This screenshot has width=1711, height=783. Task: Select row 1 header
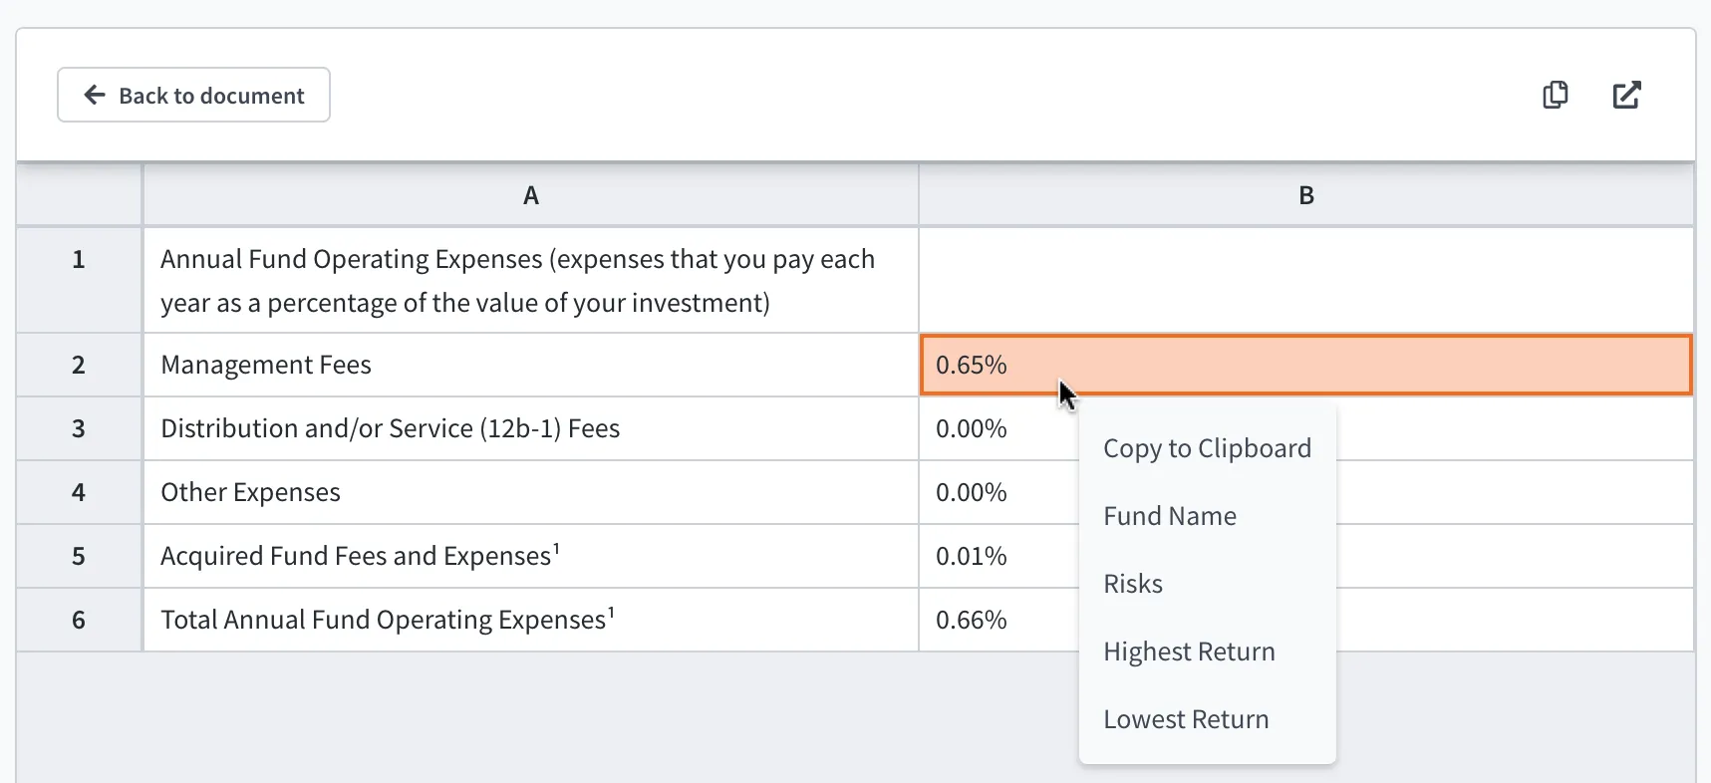[79, 280]
